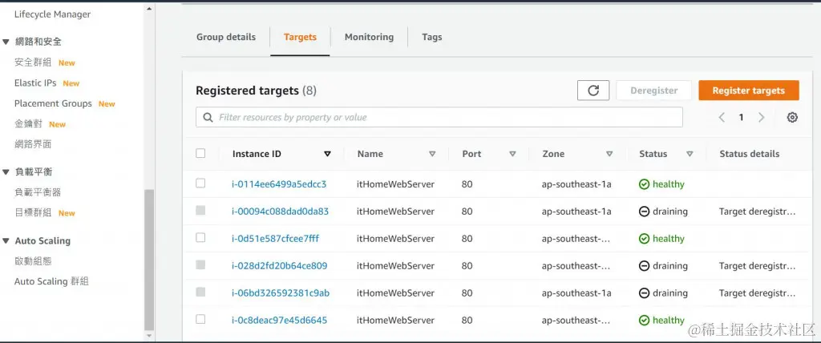821x343 pixels.
Task: Click draining status icon for i-06bd326592381c9ab
Action: 644,293
